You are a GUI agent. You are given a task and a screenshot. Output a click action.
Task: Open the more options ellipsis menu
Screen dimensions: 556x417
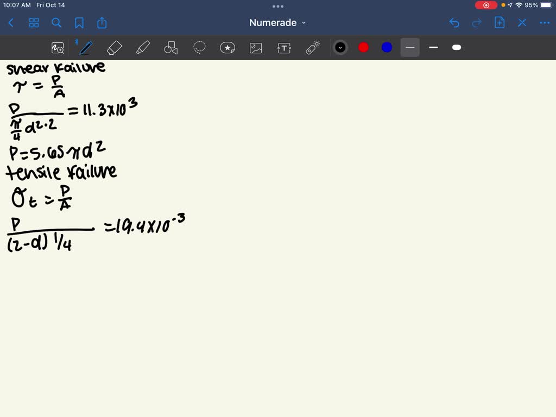544,23
